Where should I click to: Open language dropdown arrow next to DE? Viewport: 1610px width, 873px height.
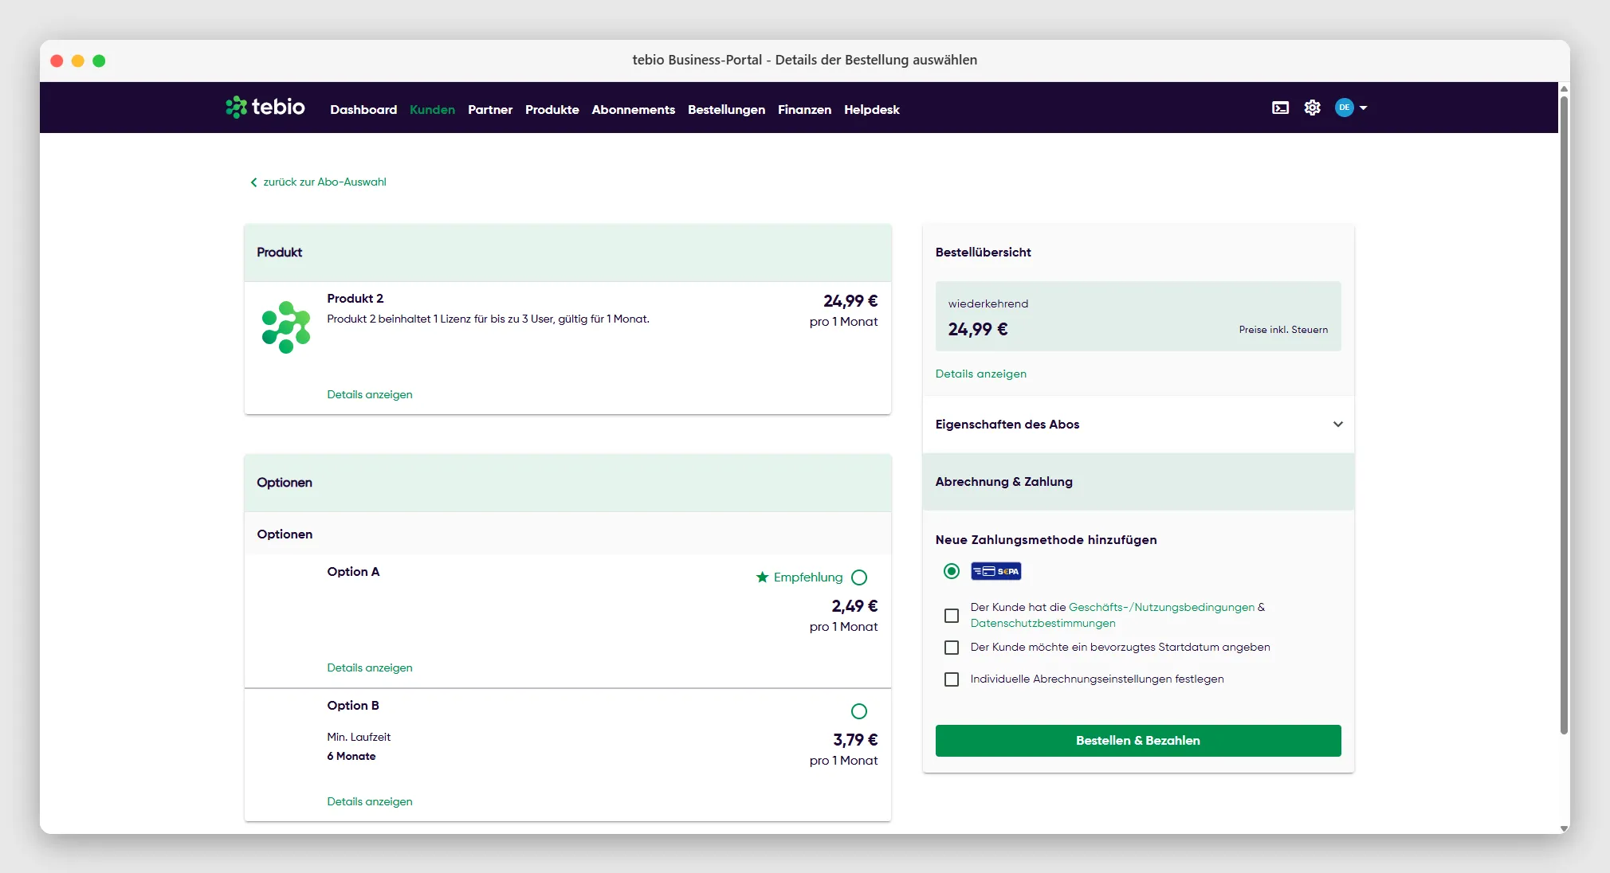1363,108
